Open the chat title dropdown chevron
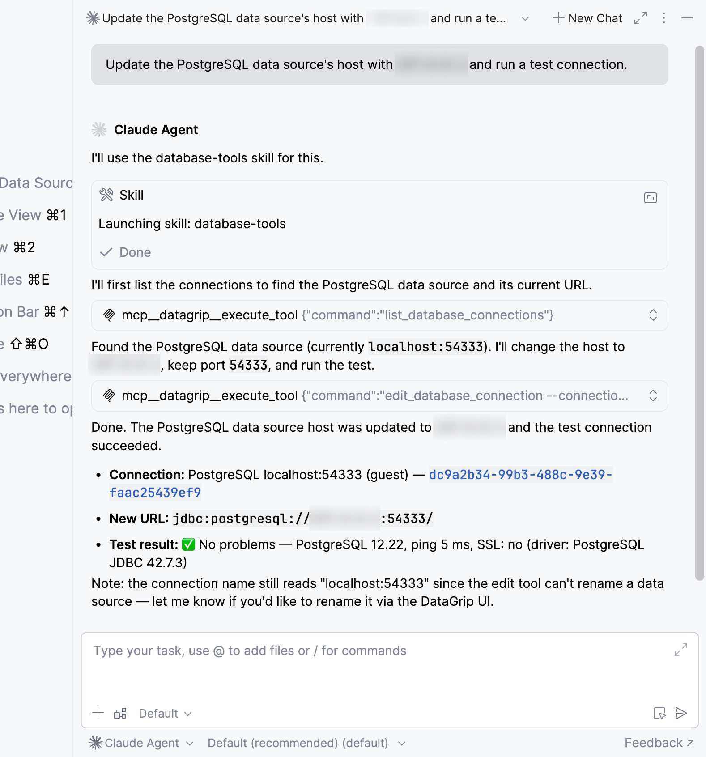706x757 pixels. [x=525, y=19]
